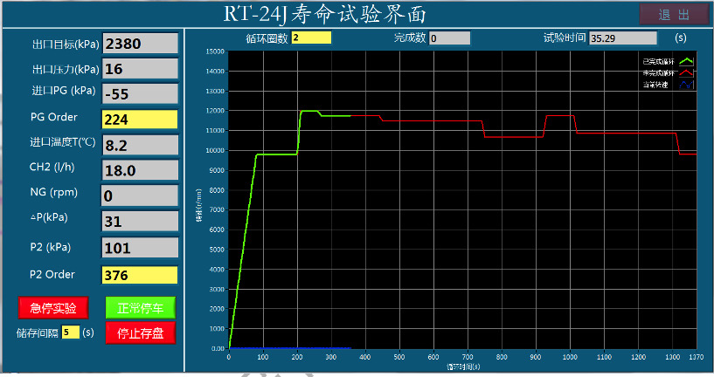
Task: Click the 试验时间 field showing 35.29
Action: pyautogui.click(x=622, y=38)
